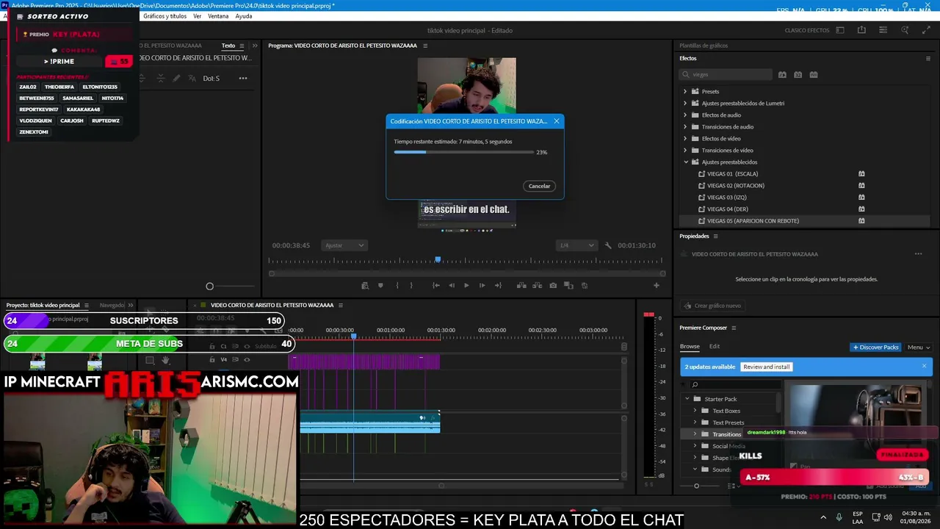Expand the Text Presets folder

(x=695, y=422)
